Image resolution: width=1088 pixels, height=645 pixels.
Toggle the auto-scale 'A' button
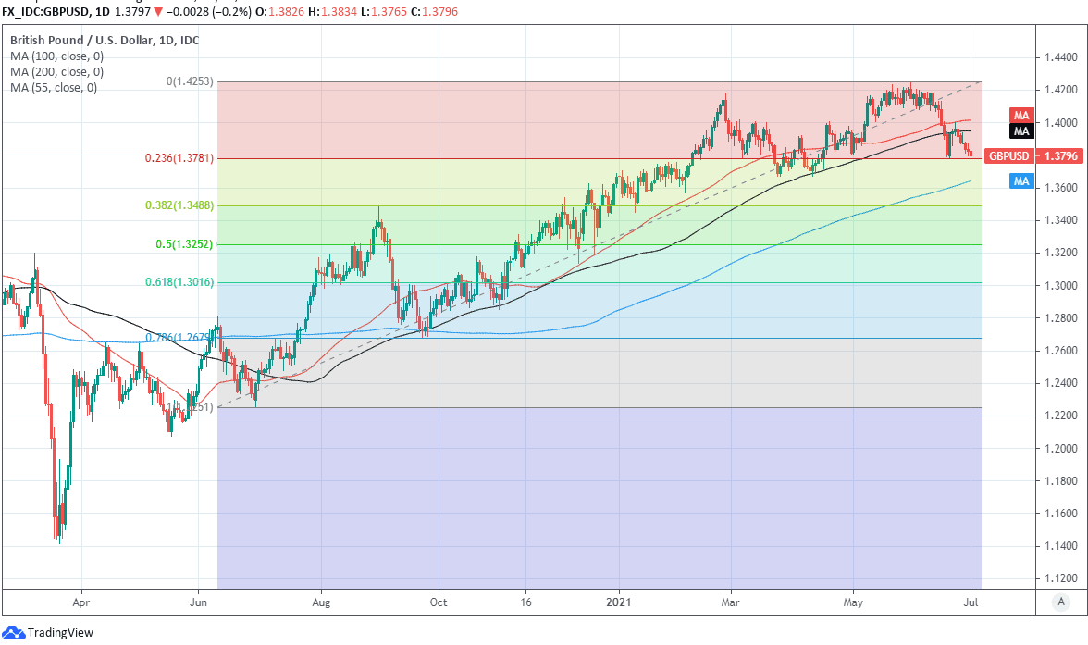click(1061, 602)
